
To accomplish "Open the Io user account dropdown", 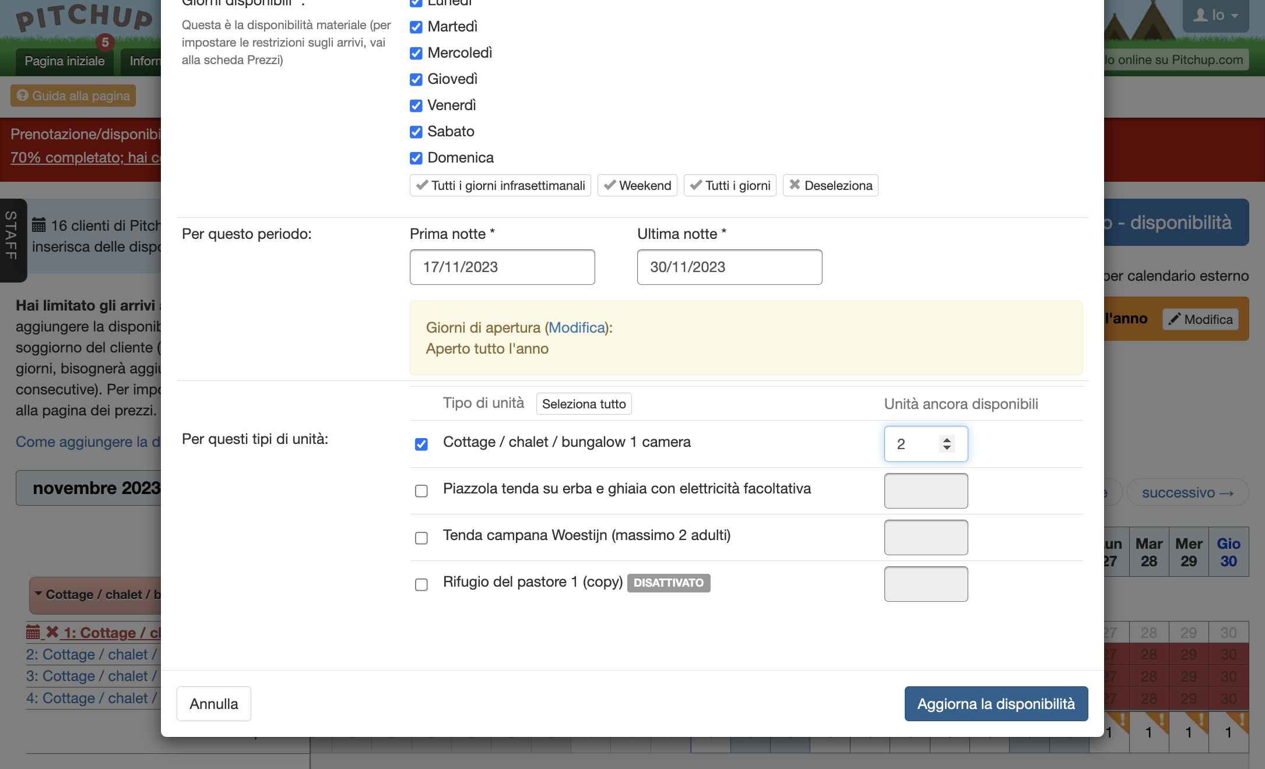I will pos(1215,15).
